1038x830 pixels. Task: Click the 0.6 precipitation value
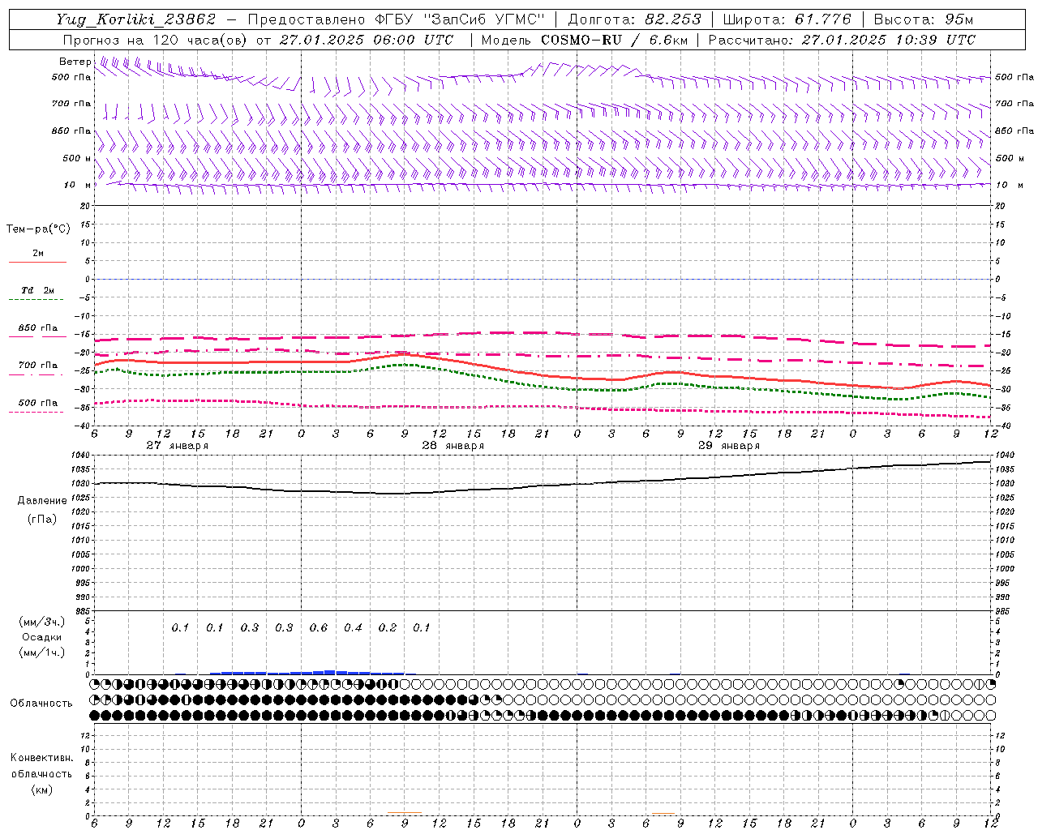point(319,627)
